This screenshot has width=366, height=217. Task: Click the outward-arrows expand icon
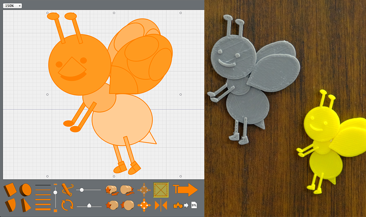click(144, 205)
